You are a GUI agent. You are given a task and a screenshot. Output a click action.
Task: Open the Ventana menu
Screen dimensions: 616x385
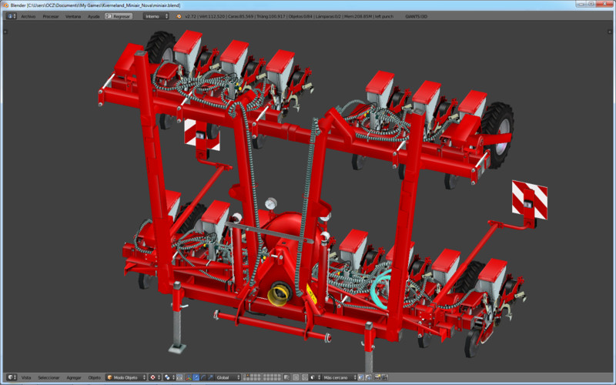tap(72, 15)
